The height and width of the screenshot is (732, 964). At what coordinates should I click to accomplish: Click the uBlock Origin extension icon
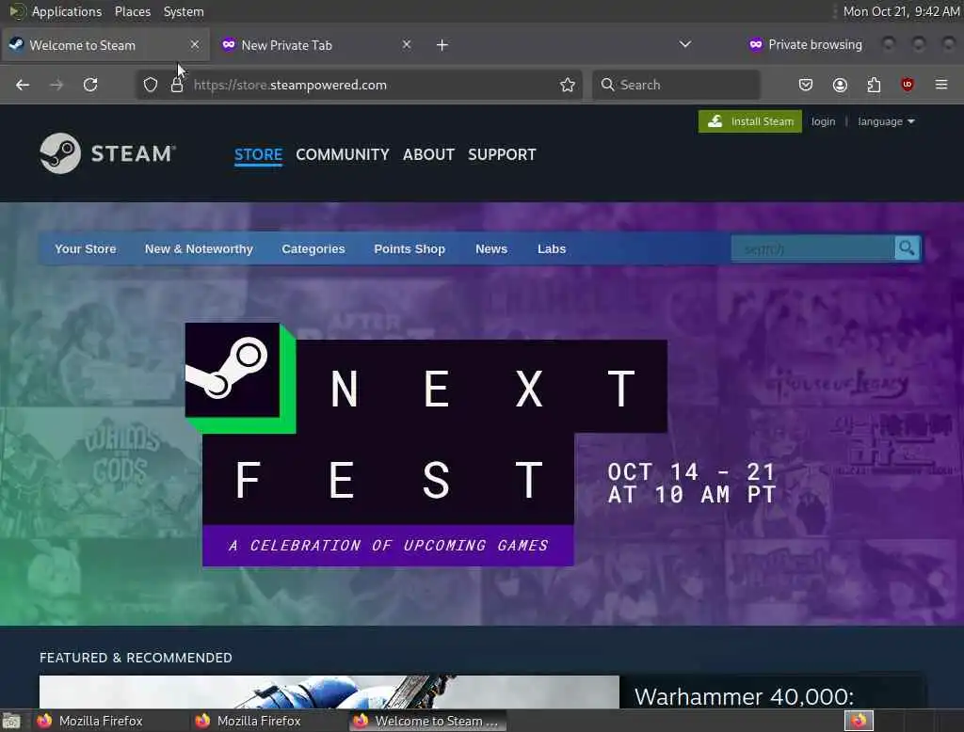pyautogui.click(x=908, y=85)
